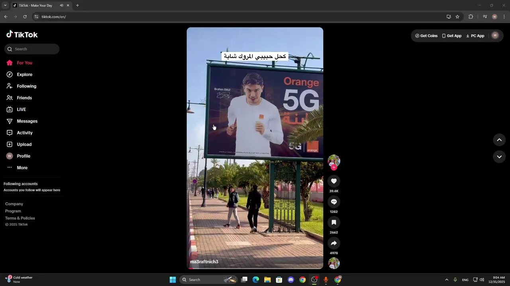Open File Explorer from the taskbar
This screenshot has height=286, width=510.
(267, 280)
